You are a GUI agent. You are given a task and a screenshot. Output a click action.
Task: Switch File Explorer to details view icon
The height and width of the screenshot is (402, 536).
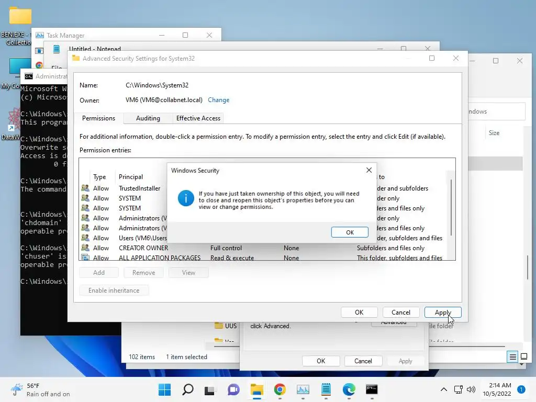click(513, 357)
